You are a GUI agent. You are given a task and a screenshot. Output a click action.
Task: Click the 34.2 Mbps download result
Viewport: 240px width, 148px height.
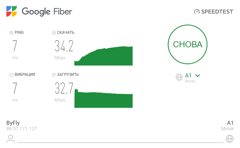(x=64, y=46)
